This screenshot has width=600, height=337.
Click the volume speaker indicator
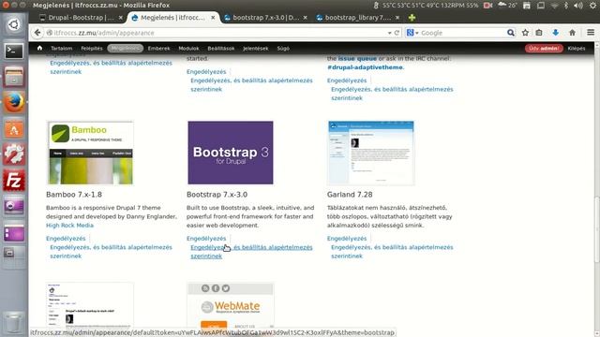point(578,6)
